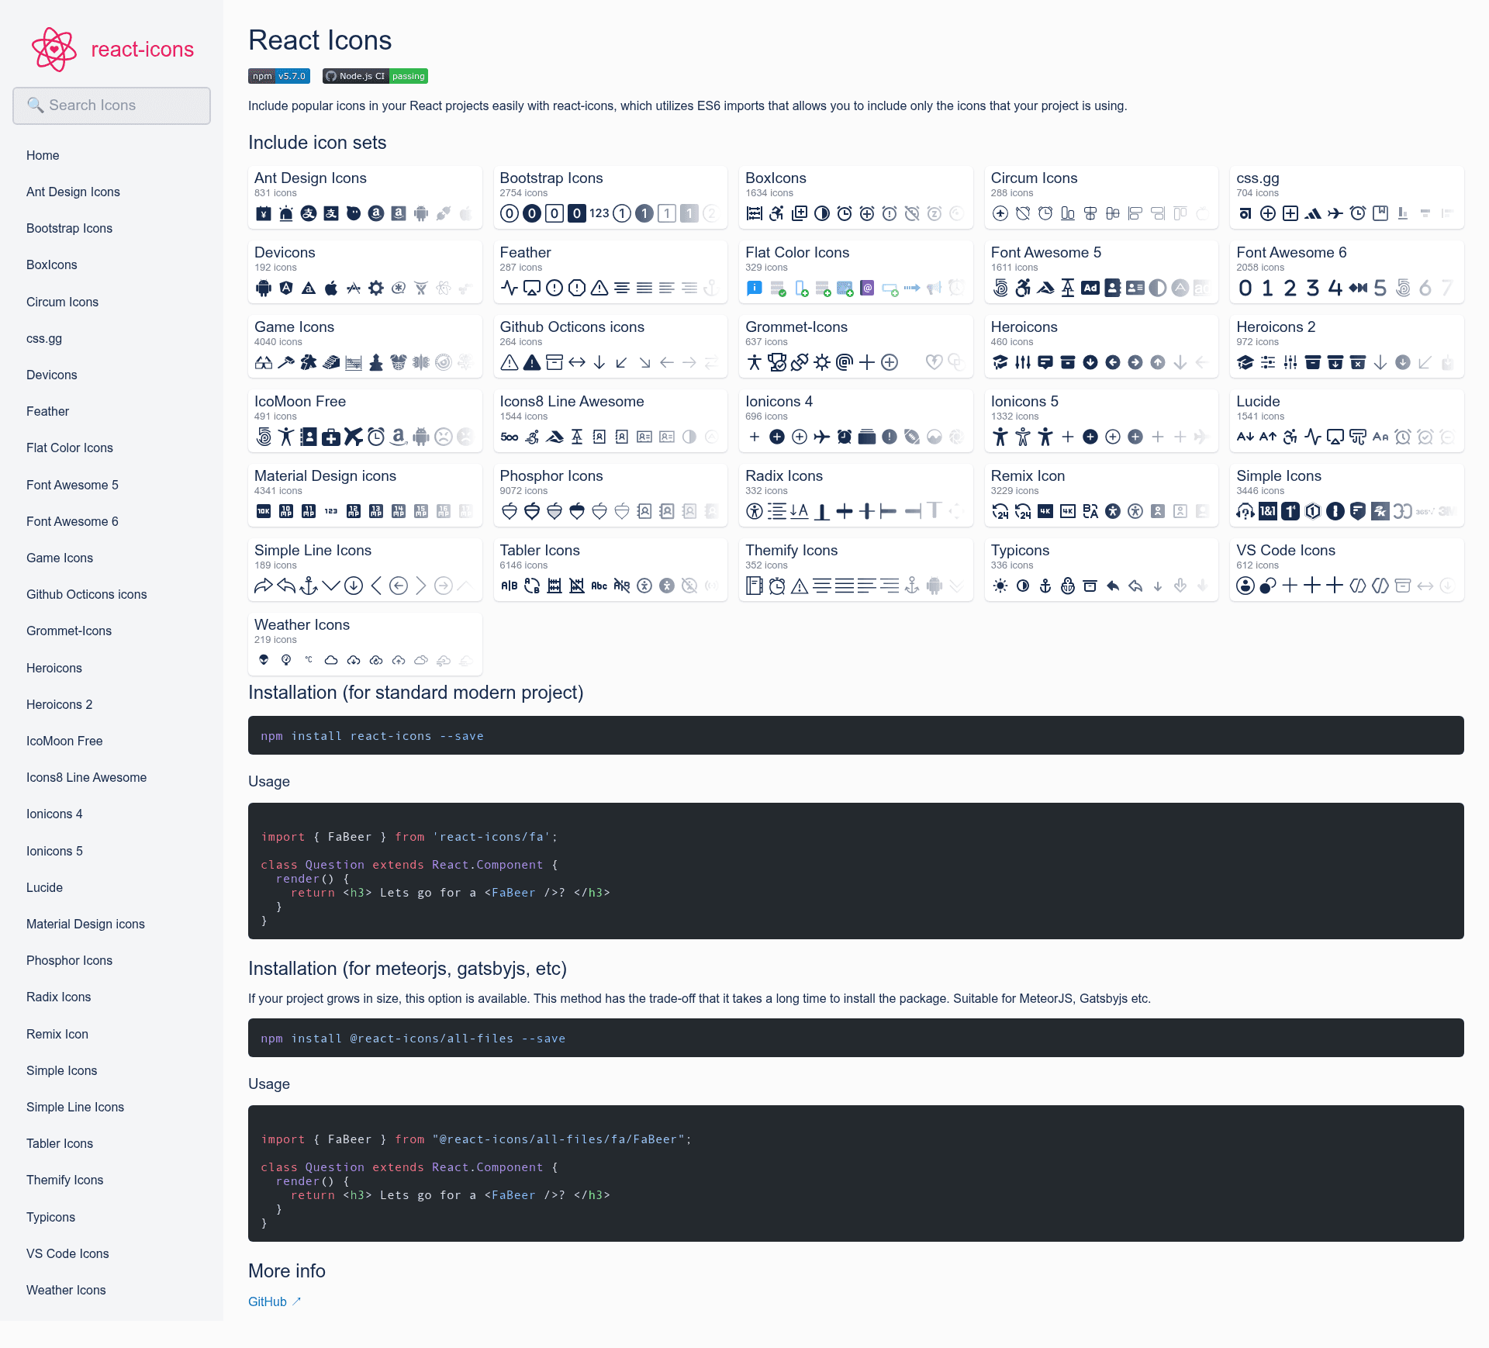Click the "npm install @react-icons/all-files --save" command
The image size is (1489, 1348).
pos(413,1039)
